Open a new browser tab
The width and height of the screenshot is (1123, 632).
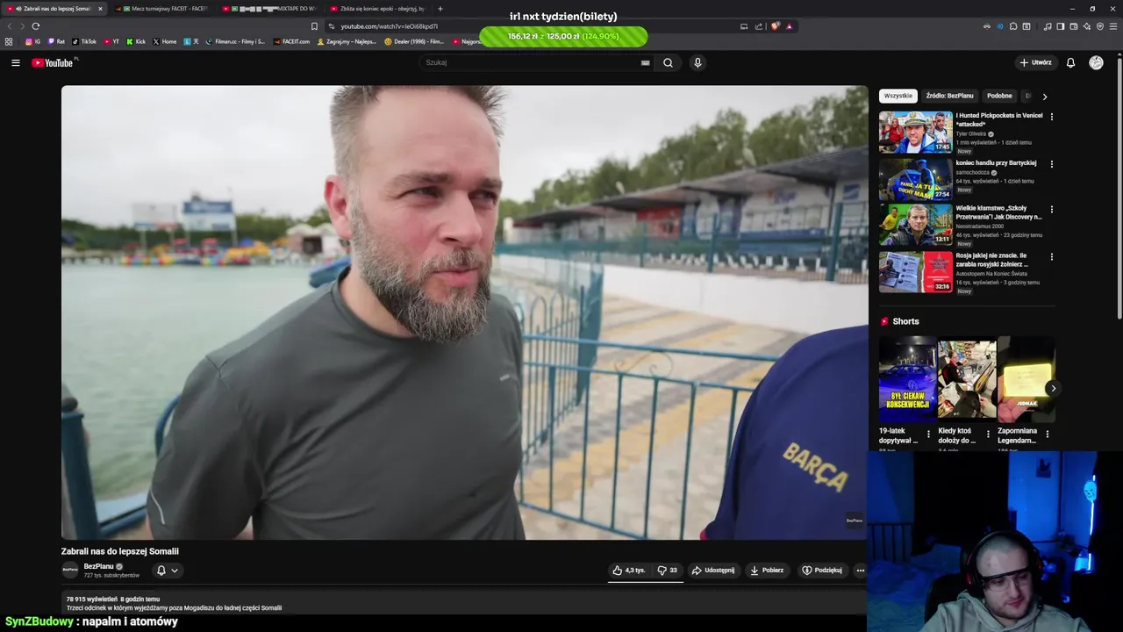(x=440, y=9)
